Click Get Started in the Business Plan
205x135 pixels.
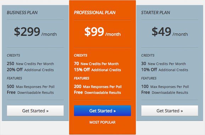35,111
